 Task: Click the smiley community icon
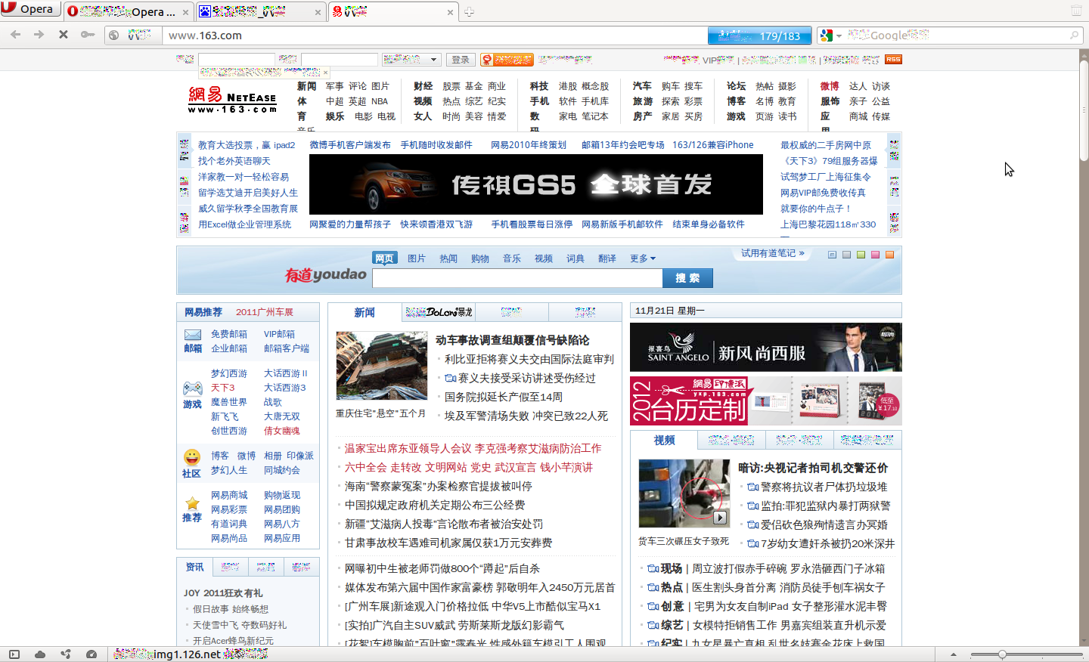[x=192, y=457]
